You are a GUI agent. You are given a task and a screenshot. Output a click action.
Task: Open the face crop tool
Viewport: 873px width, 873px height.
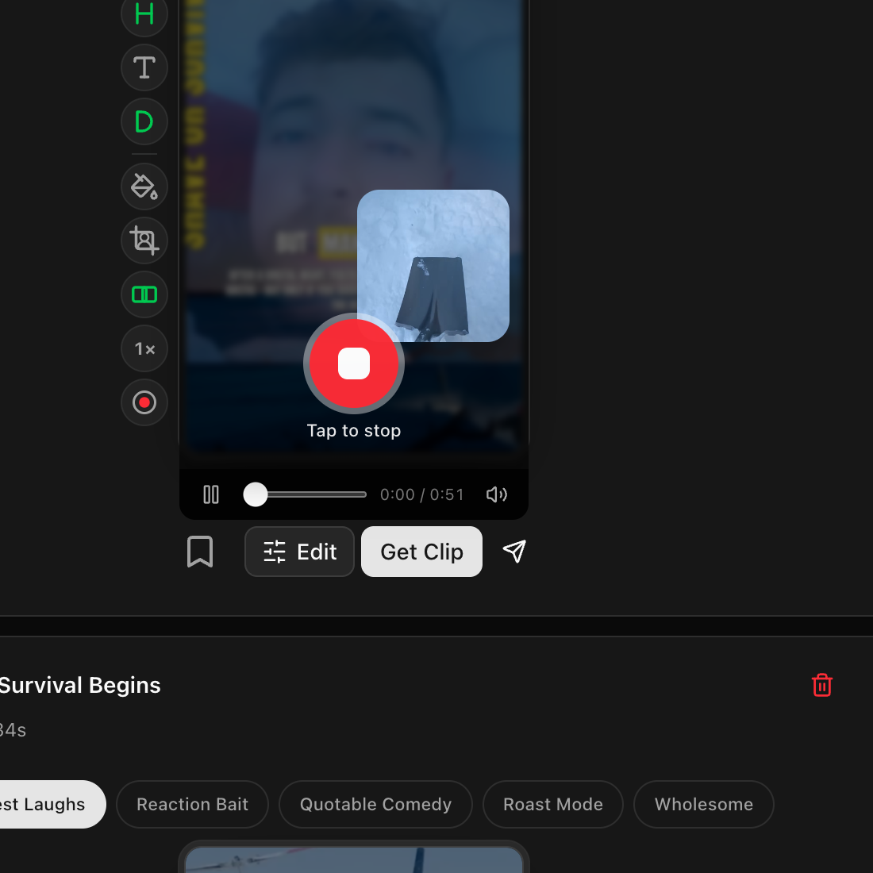[144, 240]
